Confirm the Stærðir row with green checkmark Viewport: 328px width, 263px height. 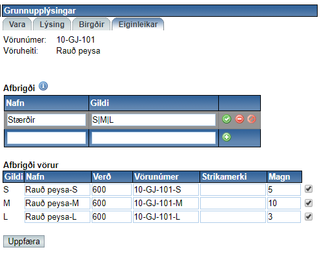pos(227,119)
